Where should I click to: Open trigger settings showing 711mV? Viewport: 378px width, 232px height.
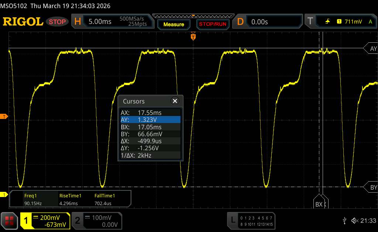click(x=340, y=22)
